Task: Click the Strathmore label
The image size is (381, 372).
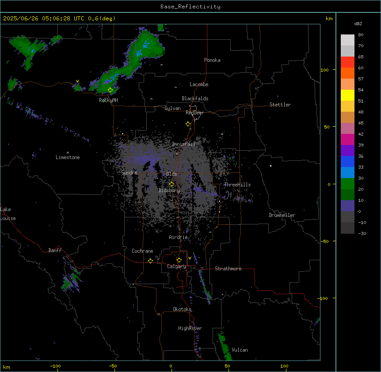Action: click(228, 269)
